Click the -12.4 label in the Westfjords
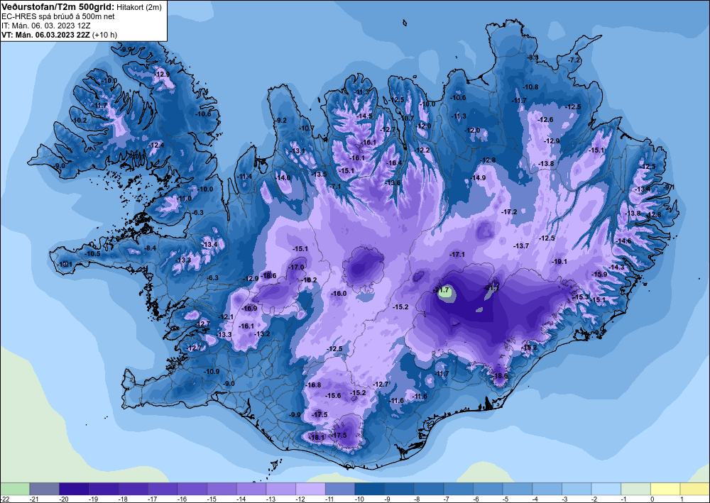710x503 pixels. pyautogui.click(x=156, y=145)
